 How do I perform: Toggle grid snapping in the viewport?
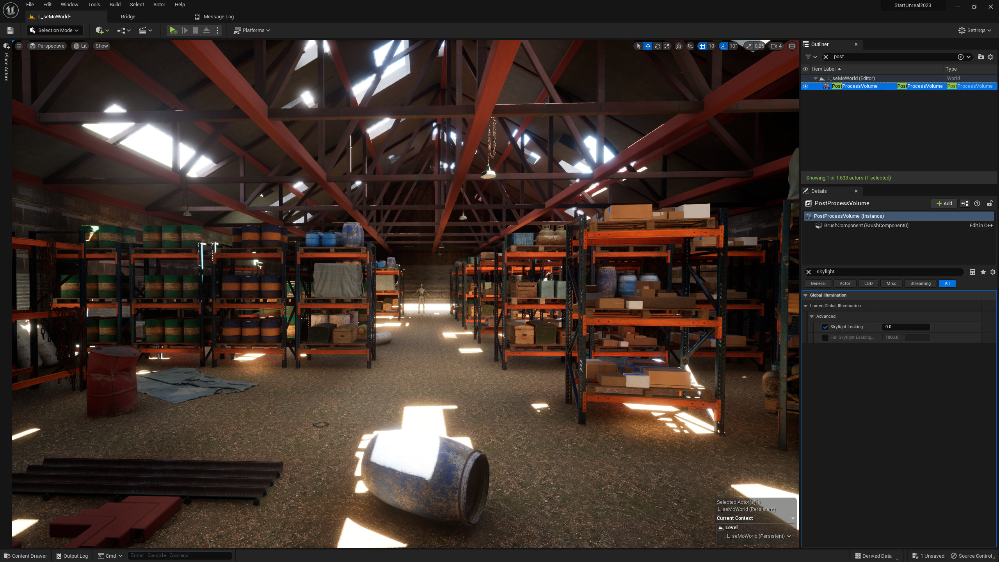pos(702,46)
